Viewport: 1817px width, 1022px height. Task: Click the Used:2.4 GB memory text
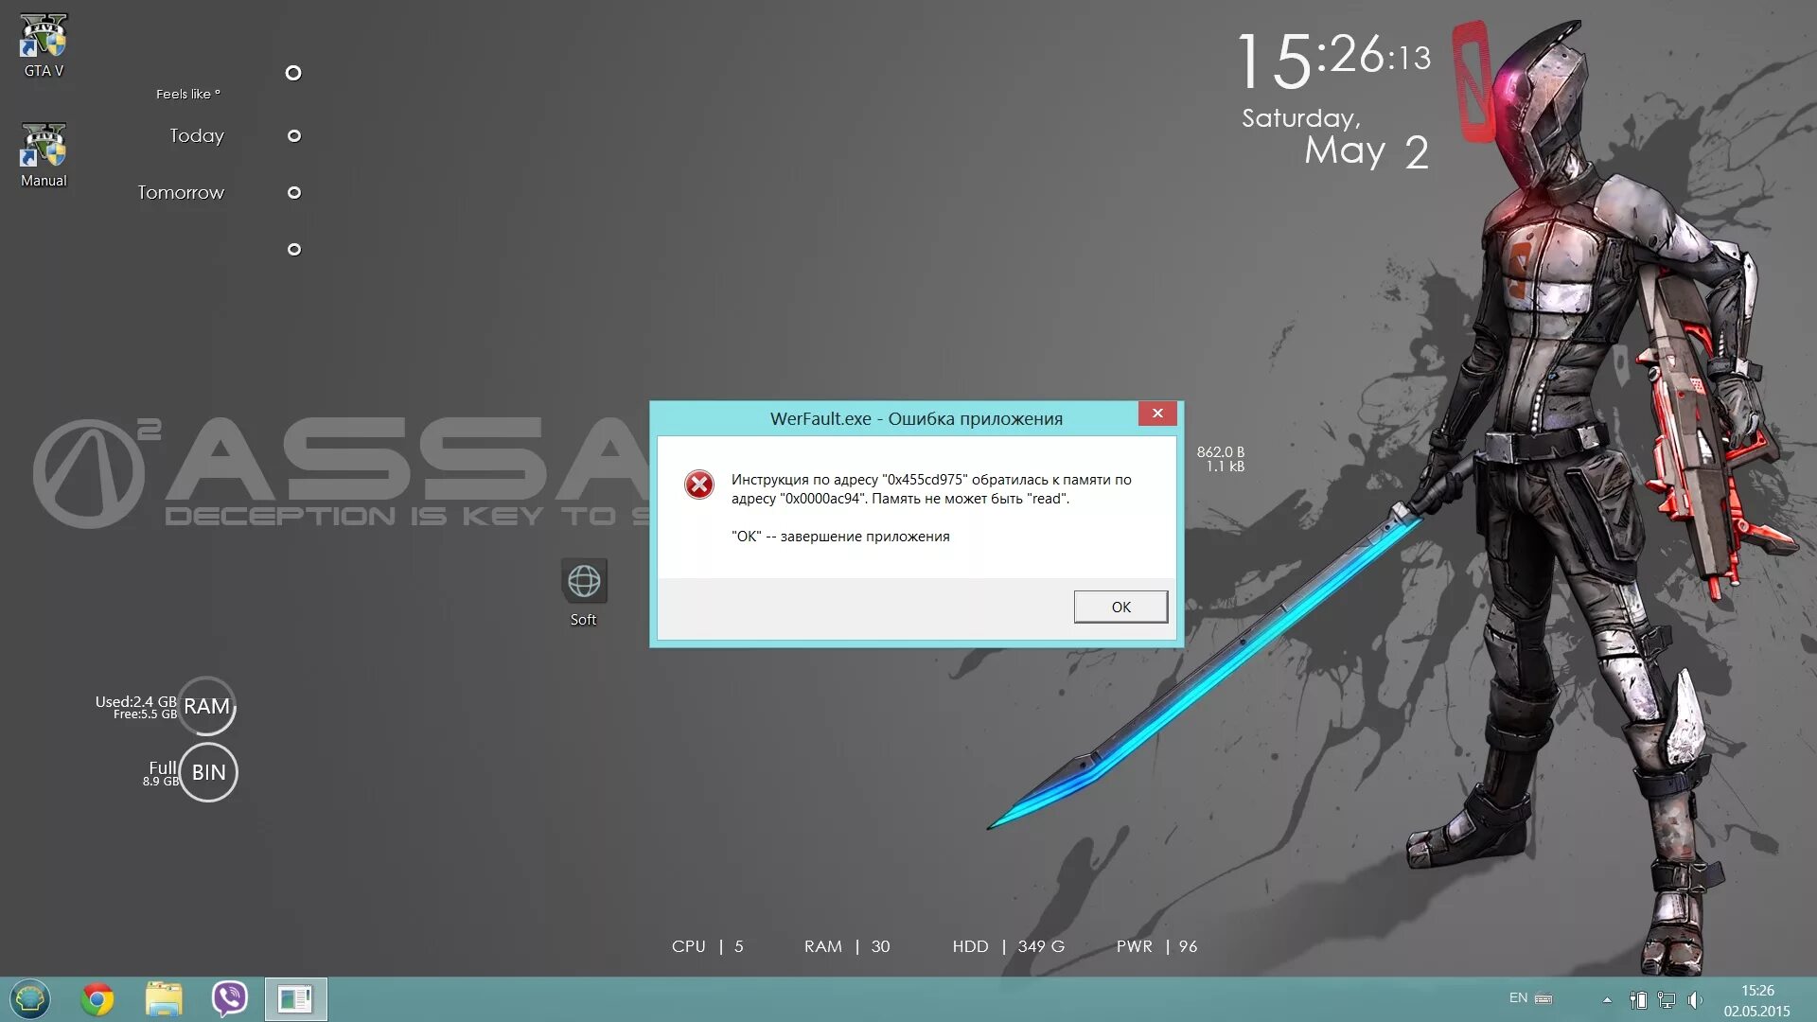coord(135,701)
